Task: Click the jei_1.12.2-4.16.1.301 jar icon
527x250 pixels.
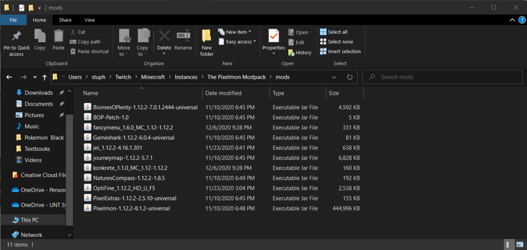Action: point(87,148)
